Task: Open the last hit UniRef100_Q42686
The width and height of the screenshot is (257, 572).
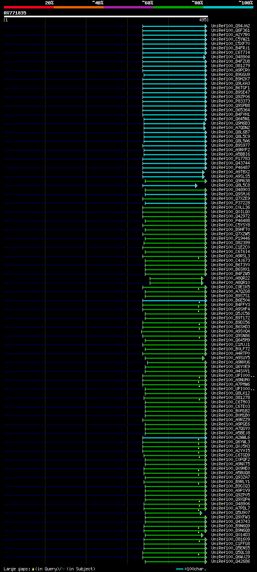Action: pos(230,562)
